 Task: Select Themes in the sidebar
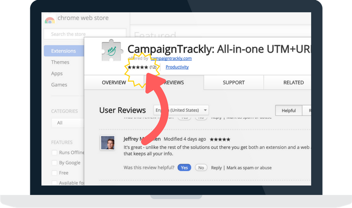(x=60, y=62)
